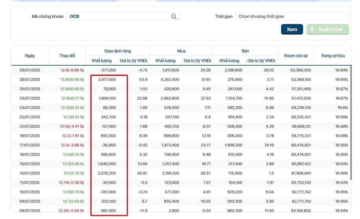Click Giá trị (tỷ VNĐ) subheader under Mua
Image resolution: width=360 pixels, height=219 pixels.
pyautogui.click(x=197, y=61)
